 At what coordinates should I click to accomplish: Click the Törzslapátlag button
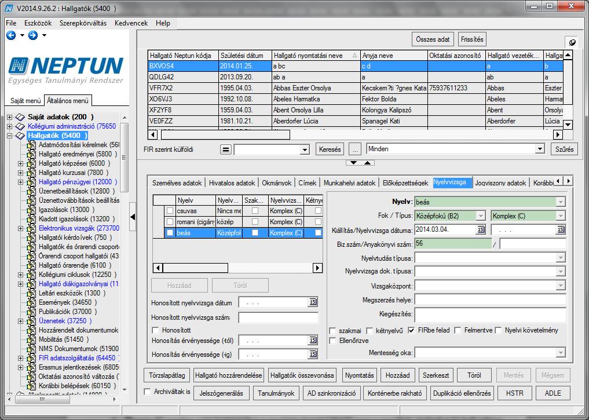(167, 375)
